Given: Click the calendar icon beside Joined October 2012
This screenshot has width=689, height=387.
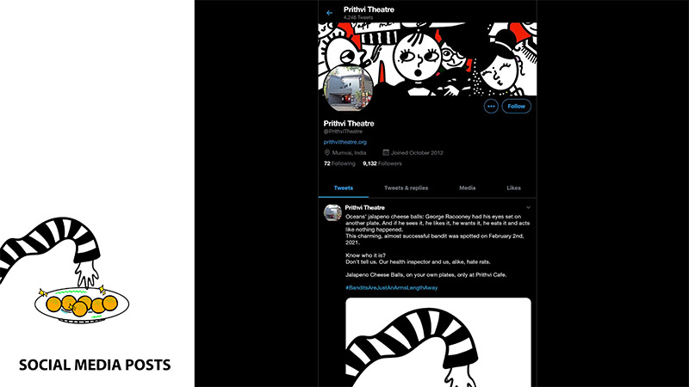Looking at the screenshot, I should coord(386,153).
